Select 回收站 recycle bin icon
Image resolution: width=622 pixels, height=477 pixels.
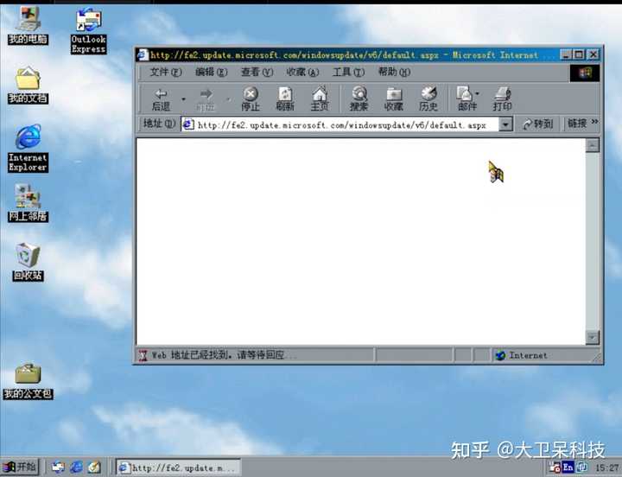28,262
